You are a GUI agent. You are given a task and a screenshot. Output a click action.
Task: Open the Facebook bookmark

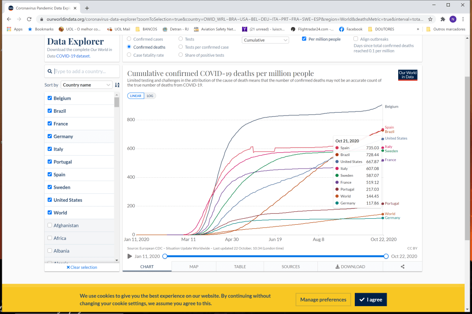click(x=351, y=29)
